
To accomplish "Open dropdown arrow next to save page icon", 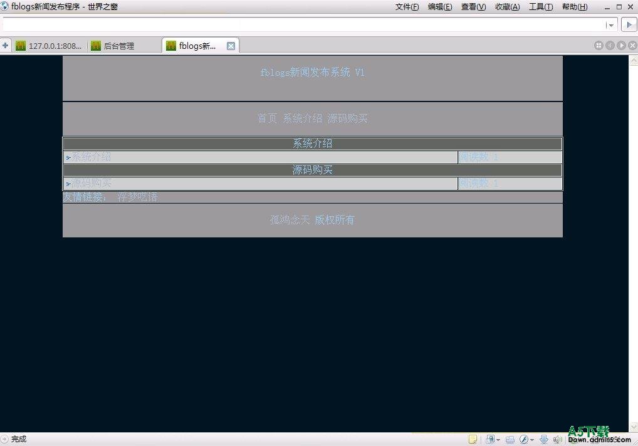I will (498, 440).
